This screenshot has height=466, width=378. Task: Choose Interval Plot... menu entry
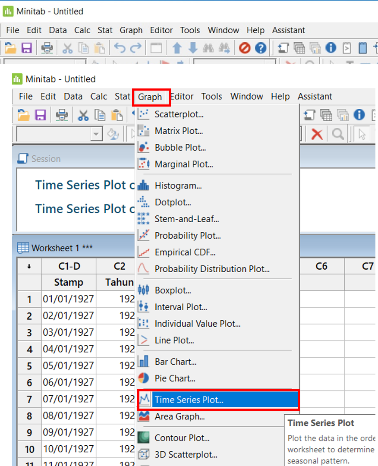(217, 307)
